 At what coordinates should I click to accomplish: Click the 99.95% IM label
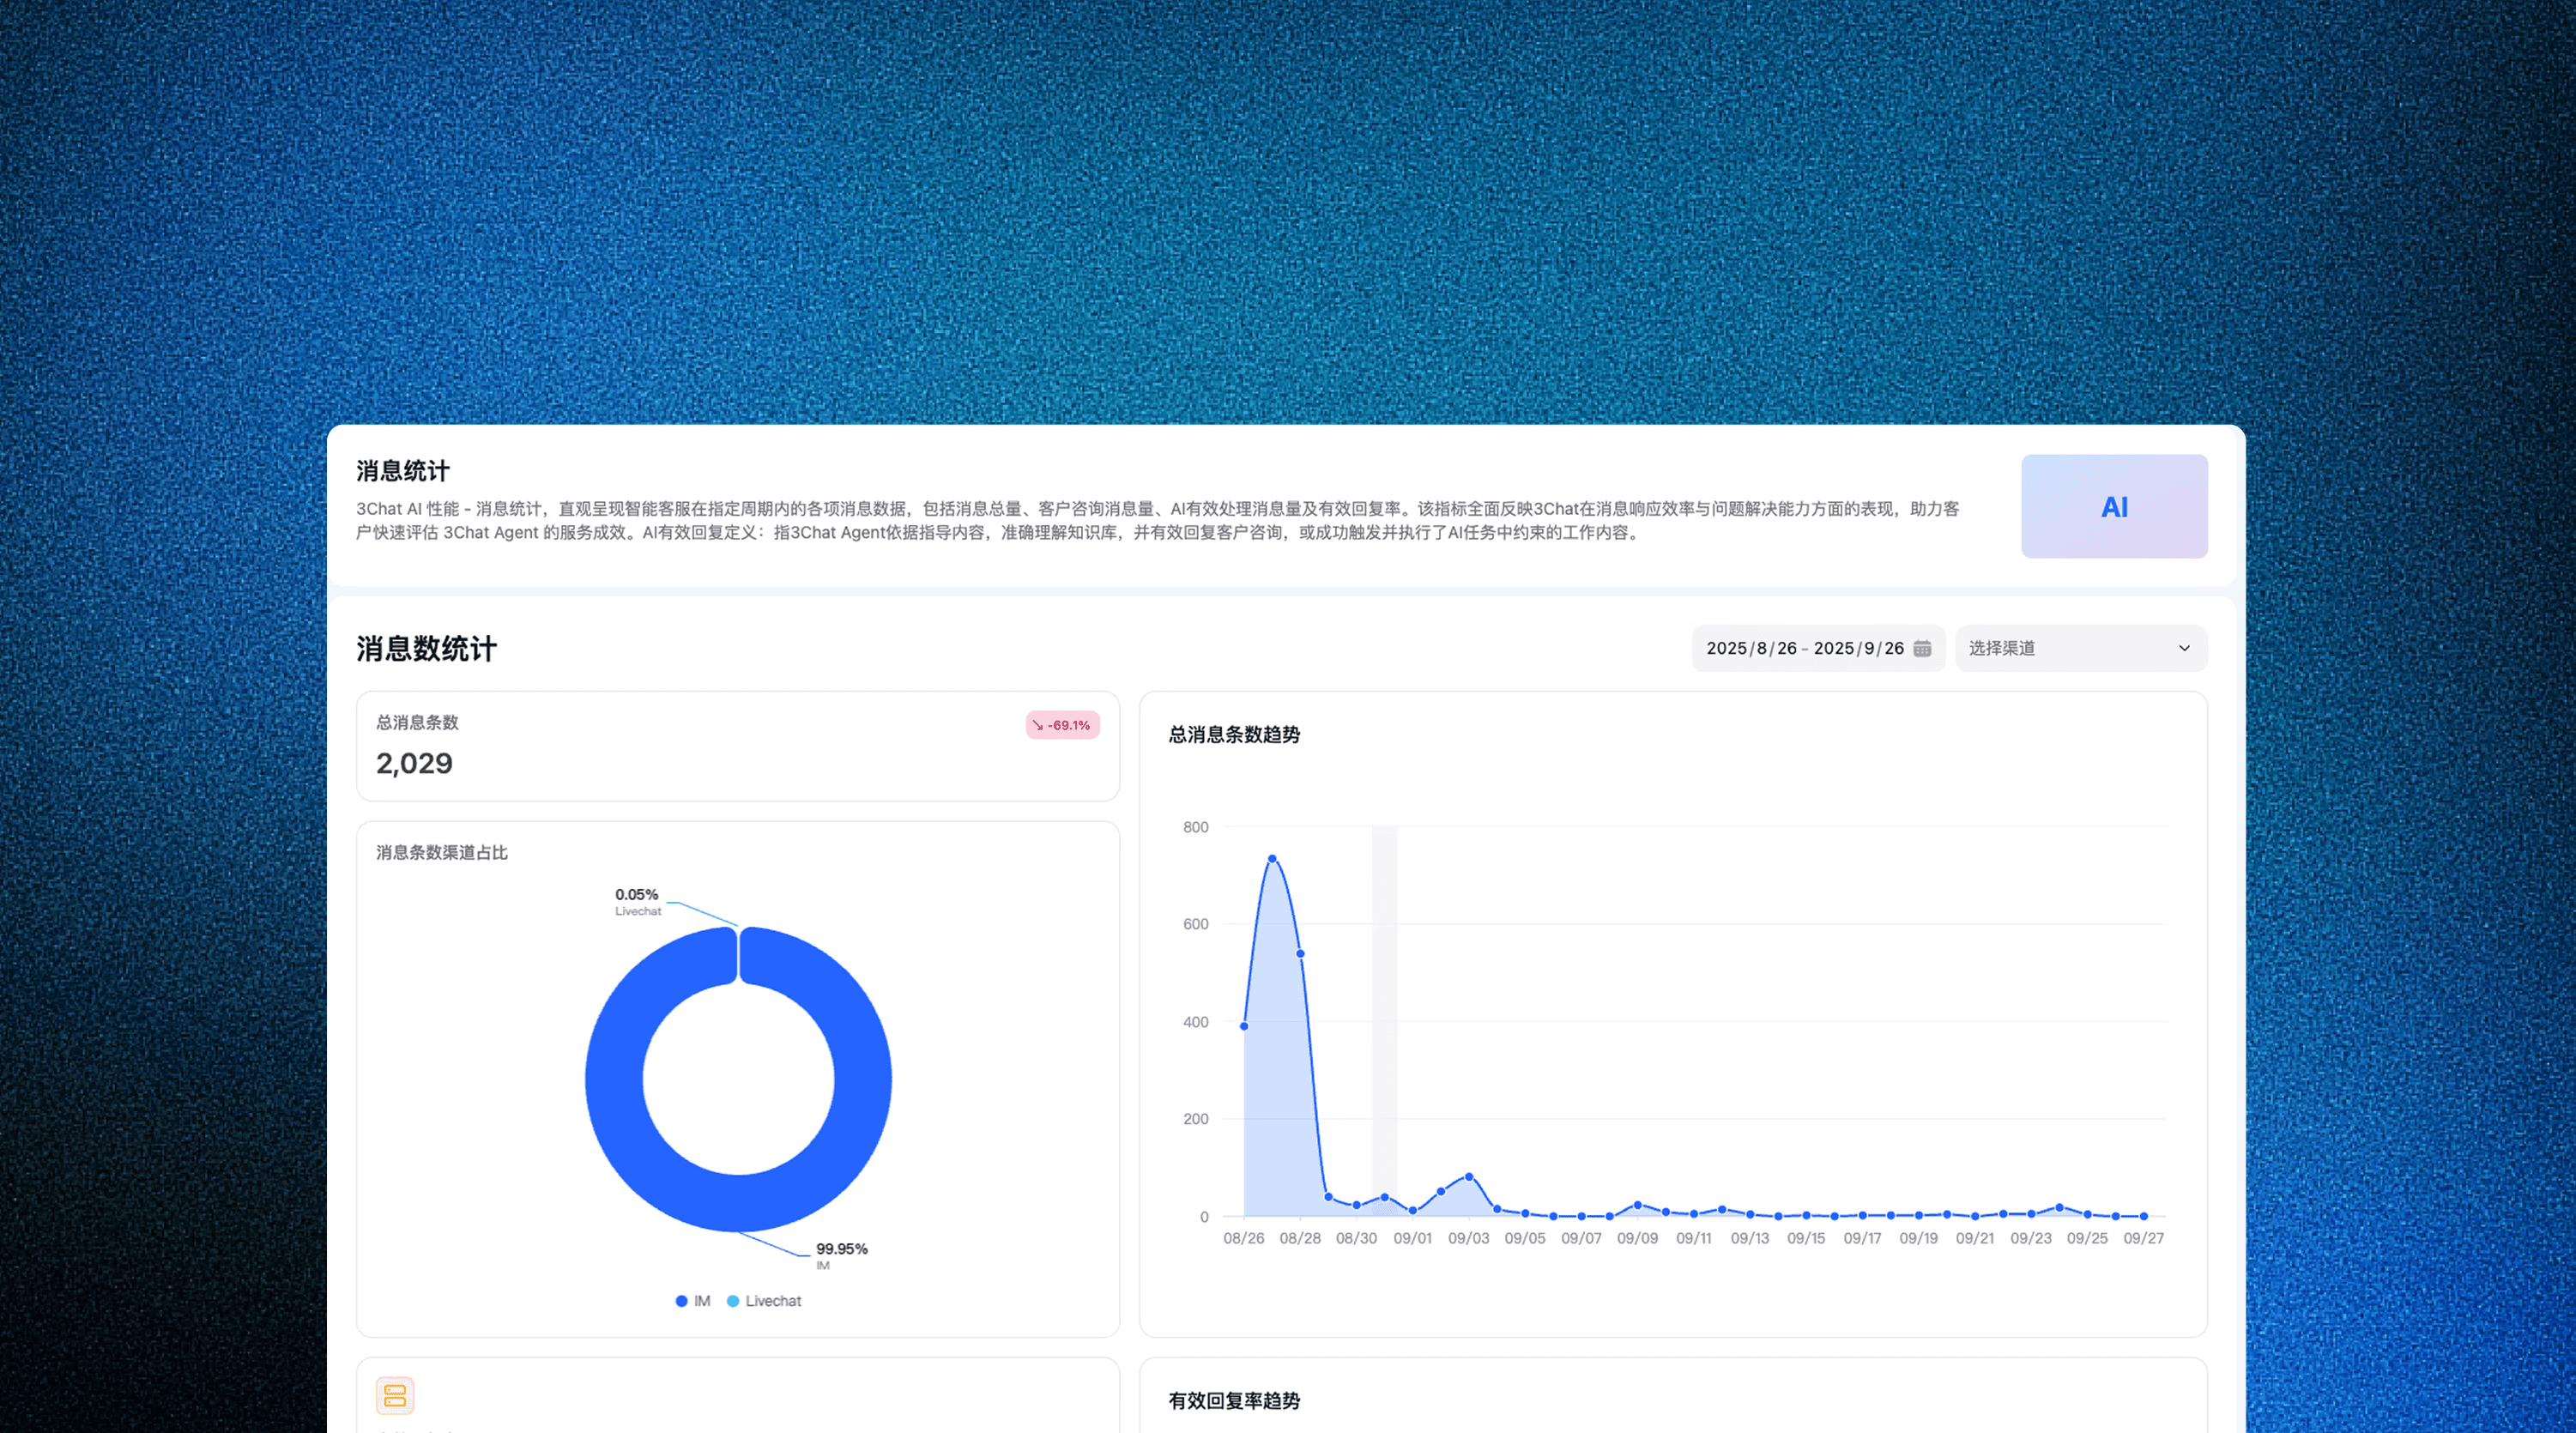point(841,1249)
